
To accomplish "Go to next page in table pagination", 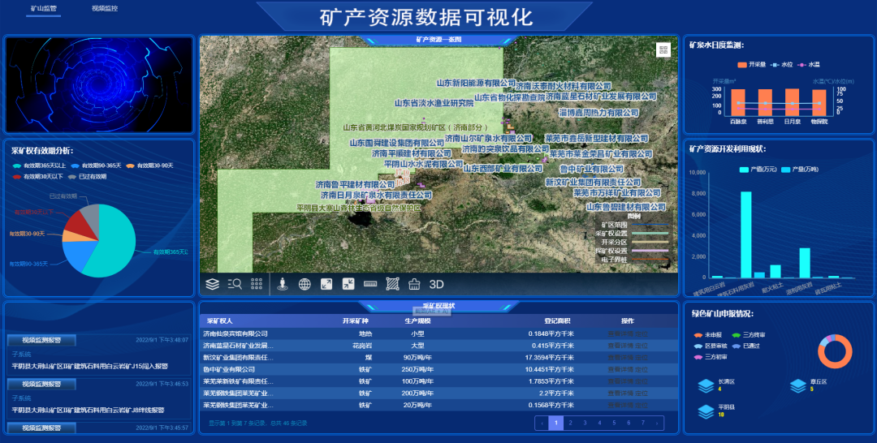I will [x=657, y=423].
